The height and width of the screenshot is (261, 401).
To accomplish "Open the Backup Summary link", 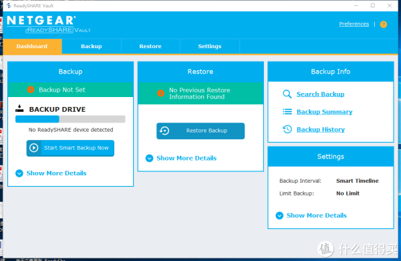I will pos(325,112).
